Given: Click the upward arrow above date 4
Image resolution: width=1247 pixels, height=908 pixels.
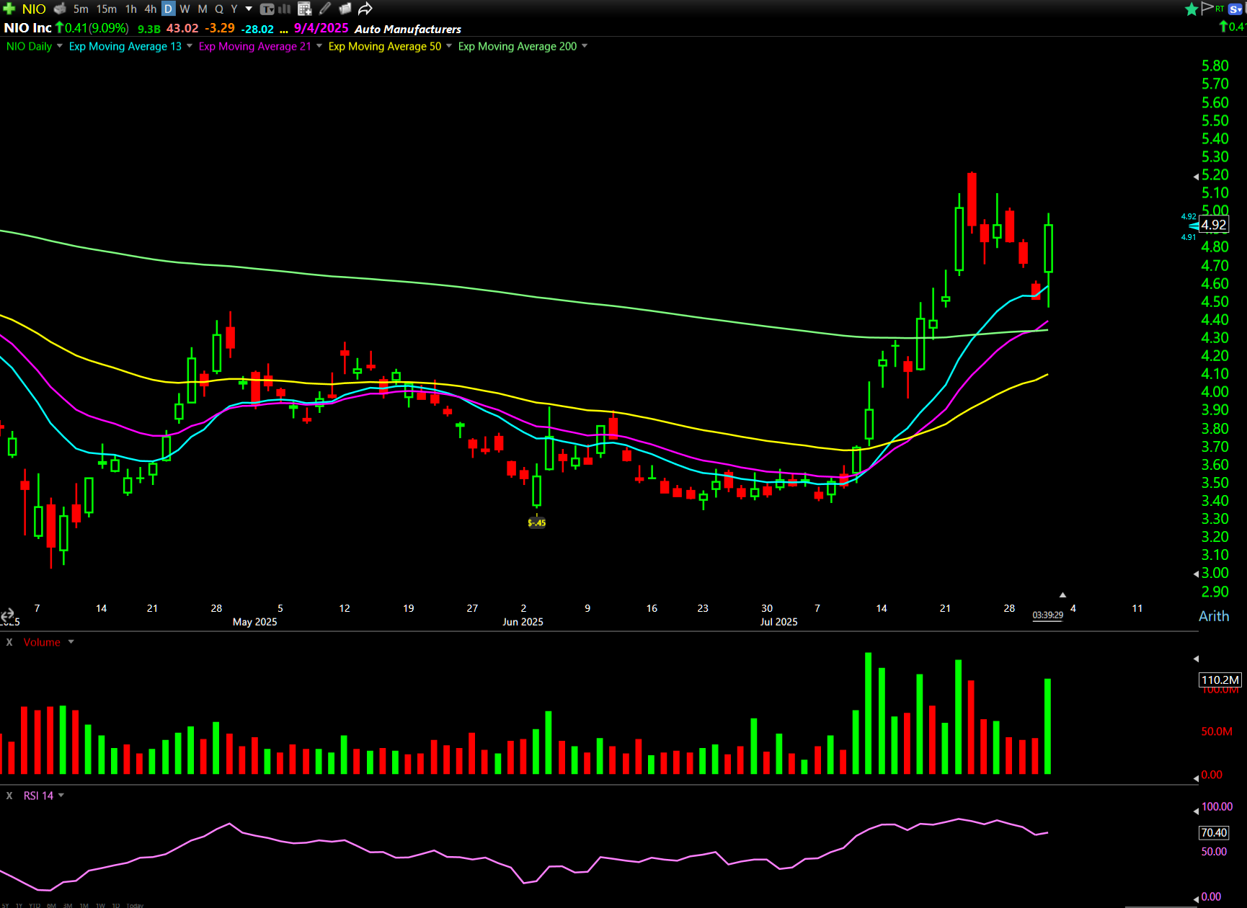Looking at the screenshot, I should [1062, 595].
